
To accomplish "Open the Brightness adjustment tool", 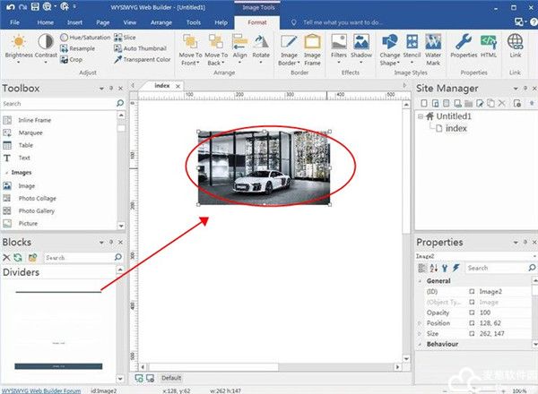I will coord(19,48).
